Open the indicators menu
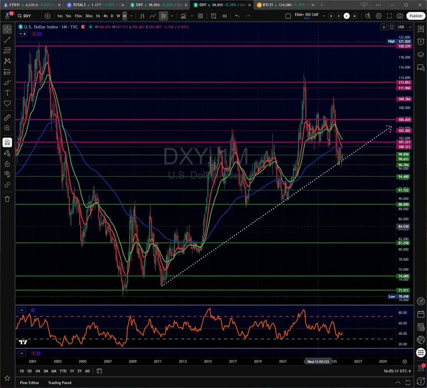The height and width of the screenshot is (388, 427). pyautogui.click(x=183, y=16)
